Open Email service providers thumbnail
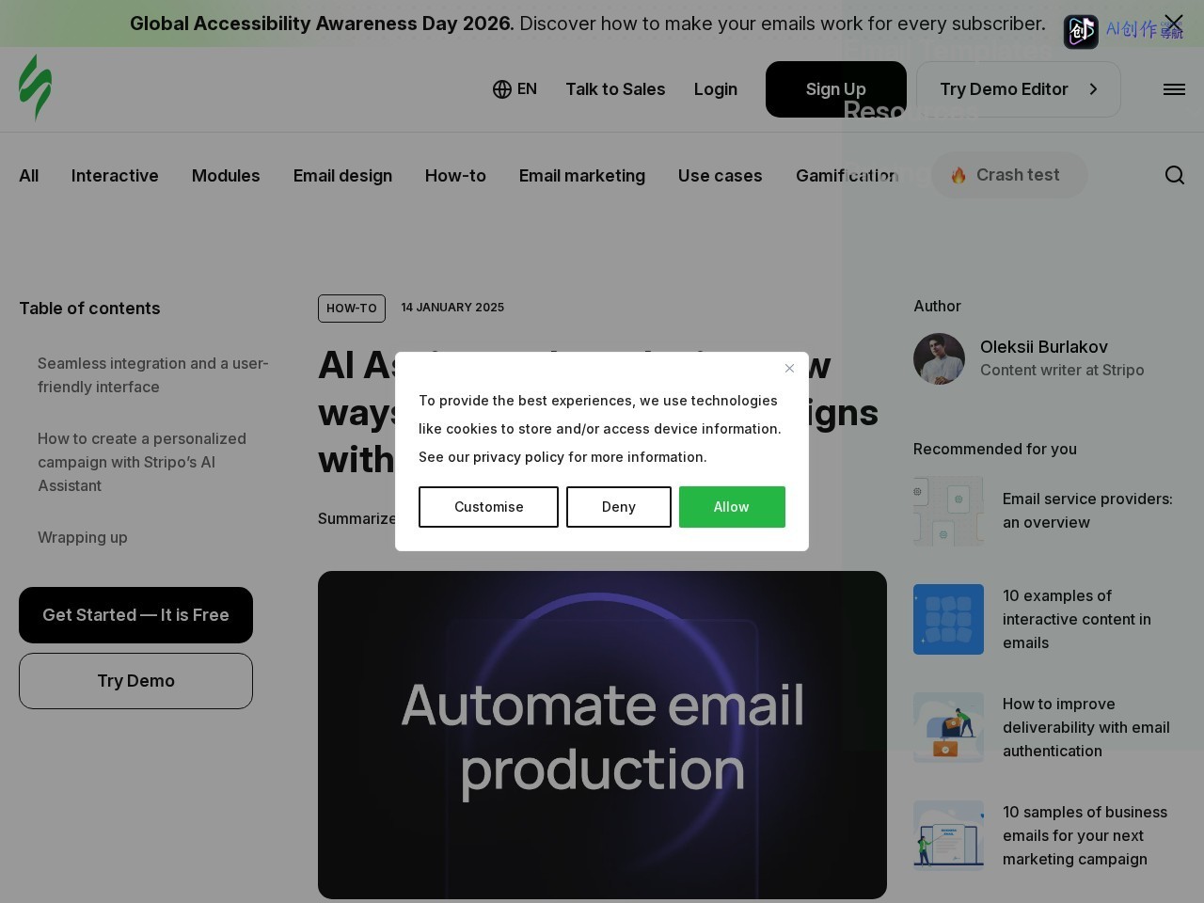Image resolution: width=1204 pixels, height=903 pixels. point(948,511)
